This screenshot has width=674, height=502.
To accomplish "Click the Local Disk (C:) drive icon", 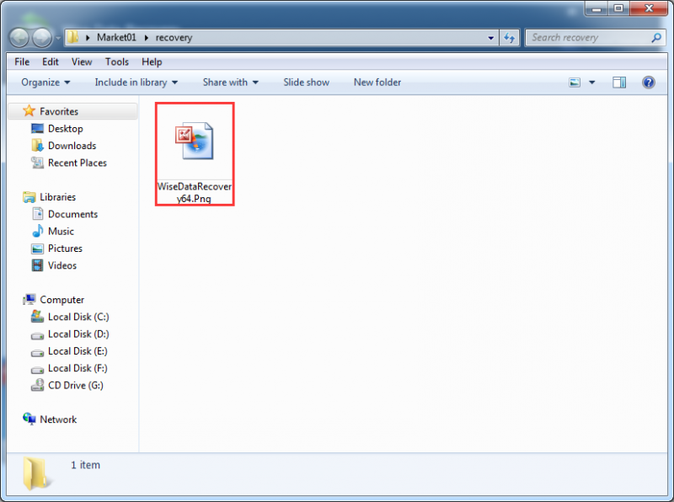I will coord(37,317).
